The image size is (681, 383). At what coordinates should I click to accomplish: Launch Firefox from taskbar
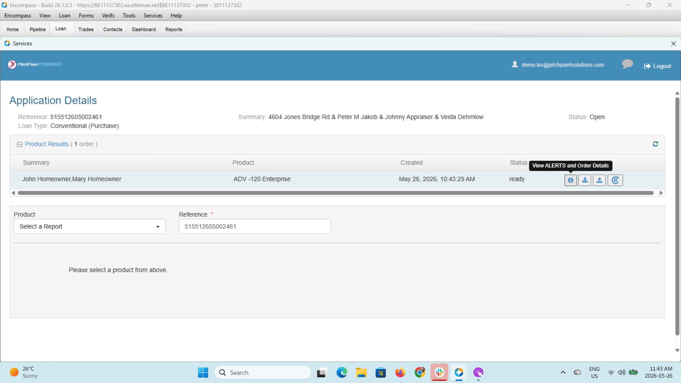[400, 372]
